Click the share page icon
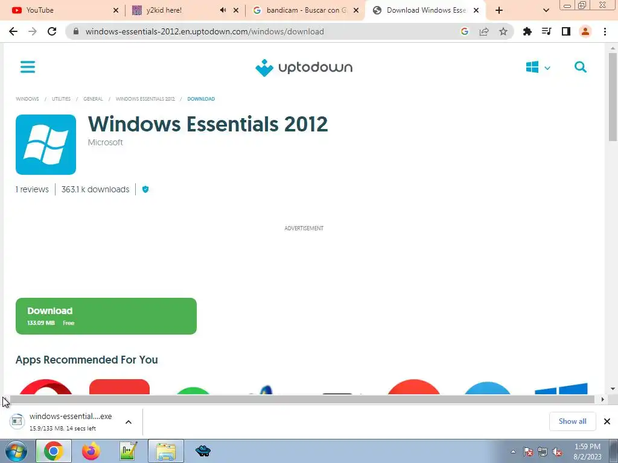The width and height of the screenshot is (618, 463). [x=484, y=31]
